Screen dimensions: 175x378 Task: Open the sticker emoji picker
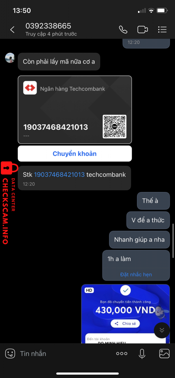[x=10, y=354]
